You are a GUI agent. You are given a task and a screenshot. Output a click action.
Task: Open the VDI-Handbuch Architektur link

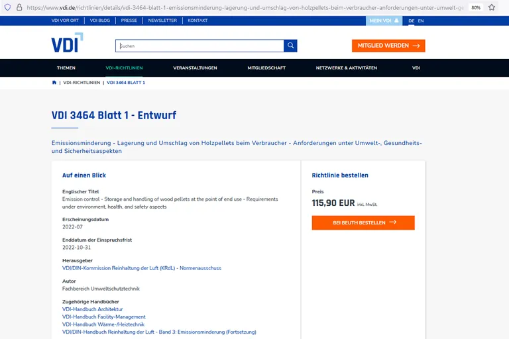point(92,309)
